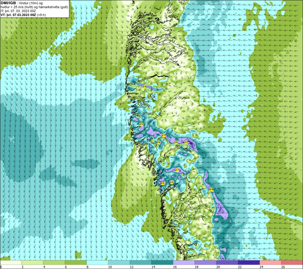Click the 18–20 purple color swatch
Image resolution: width=303 pixels, height=269 pixels.
(x=206, y=263)
